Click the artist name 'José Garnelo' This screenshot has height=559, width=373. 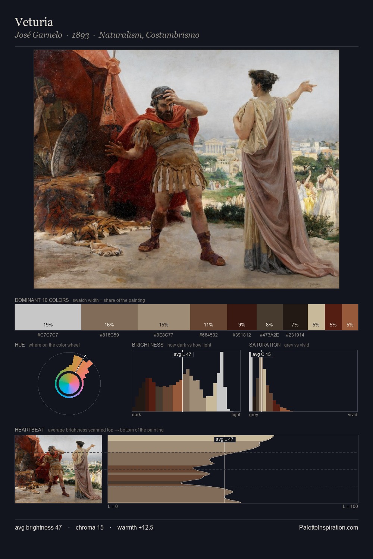(x=38, y=35)
